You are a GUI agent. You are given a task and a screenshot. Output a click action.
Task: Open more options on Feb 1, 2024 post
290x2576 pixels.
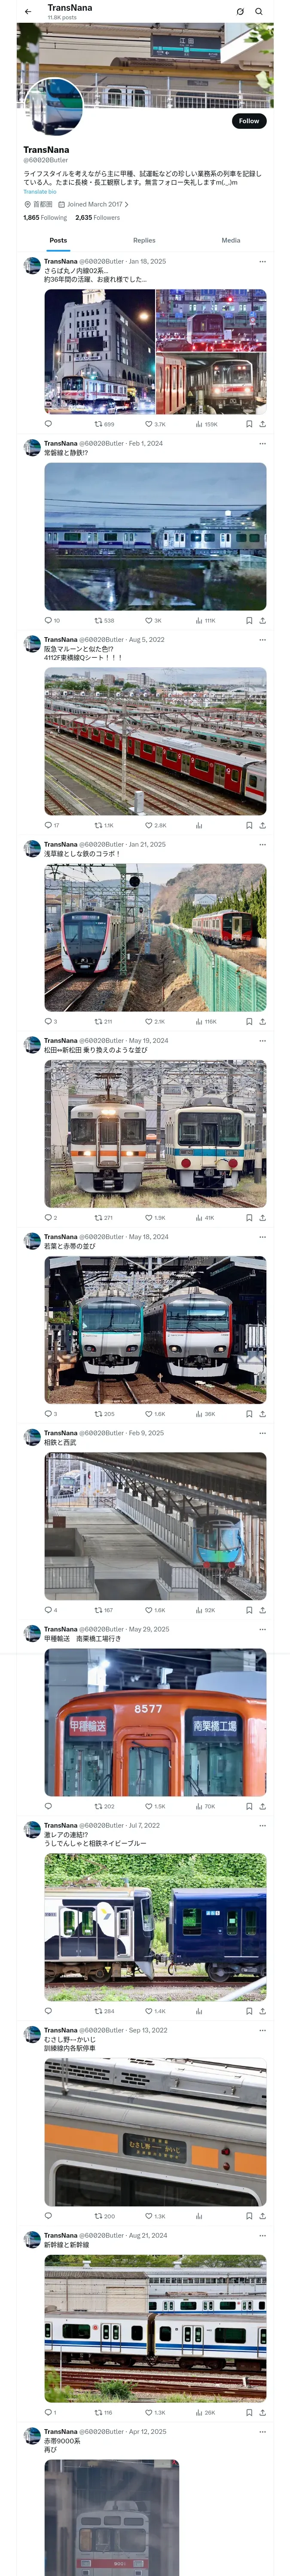point(262,443)
